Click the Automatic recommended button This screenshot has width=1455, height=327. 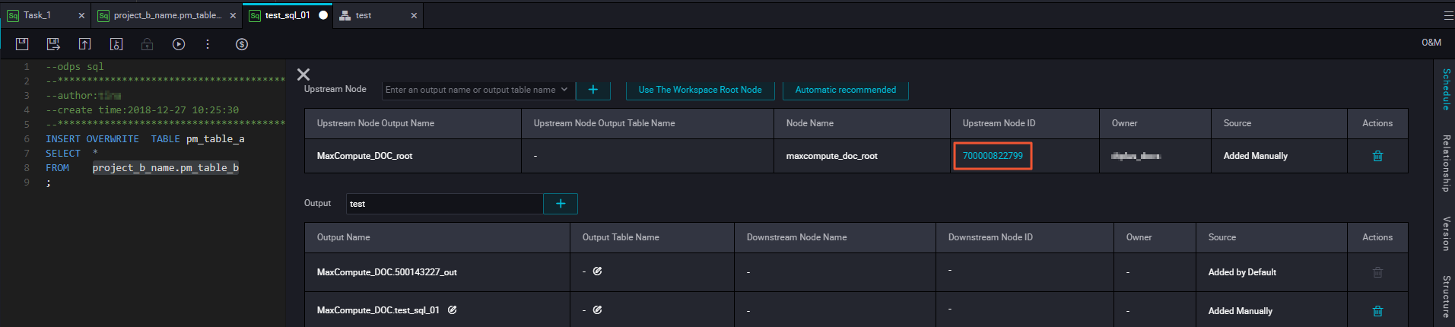846,90
